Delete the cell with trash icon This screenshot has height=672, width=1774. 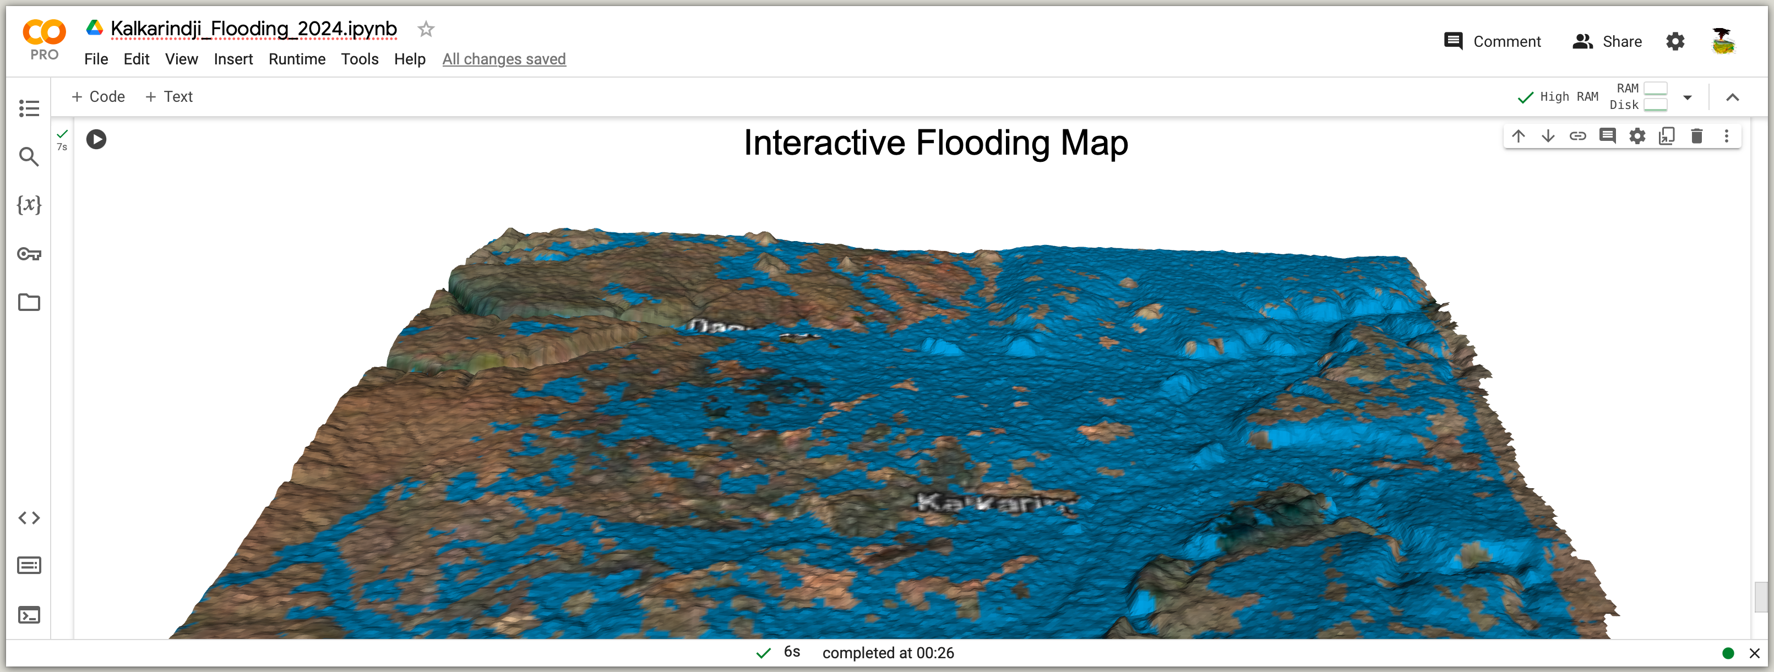point(1697,136)
